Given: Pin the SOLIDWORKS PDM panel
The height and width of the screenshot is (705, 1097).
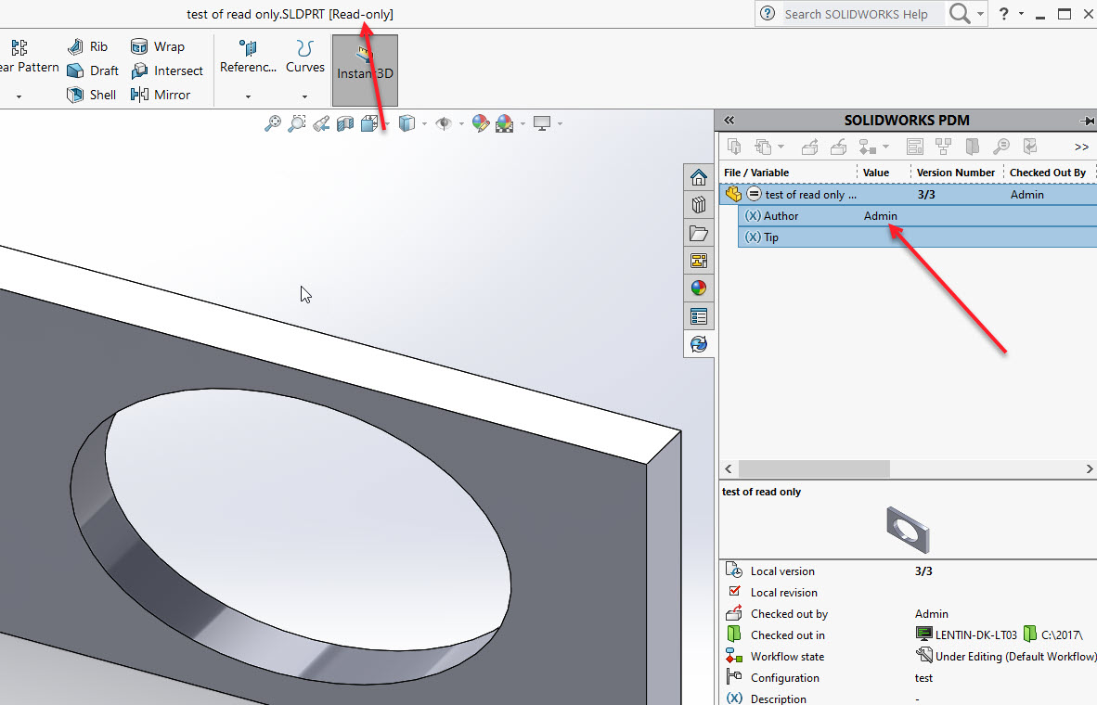Looking at the screenshot, I should pyautogui.click(x=1087, y=121).
